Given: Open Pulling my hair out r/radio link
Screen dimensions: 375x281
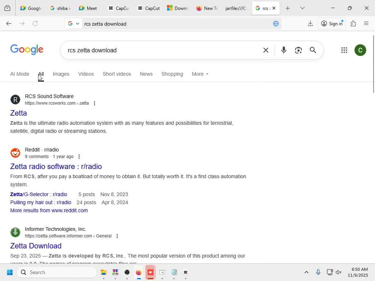Looking at the screenshot, I should (41, 202).
